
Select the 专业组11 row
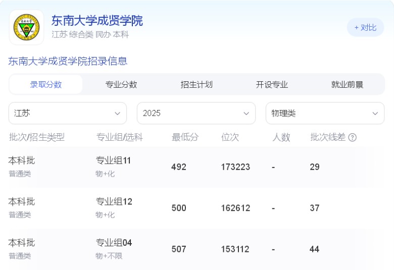(x=114, y=160)
